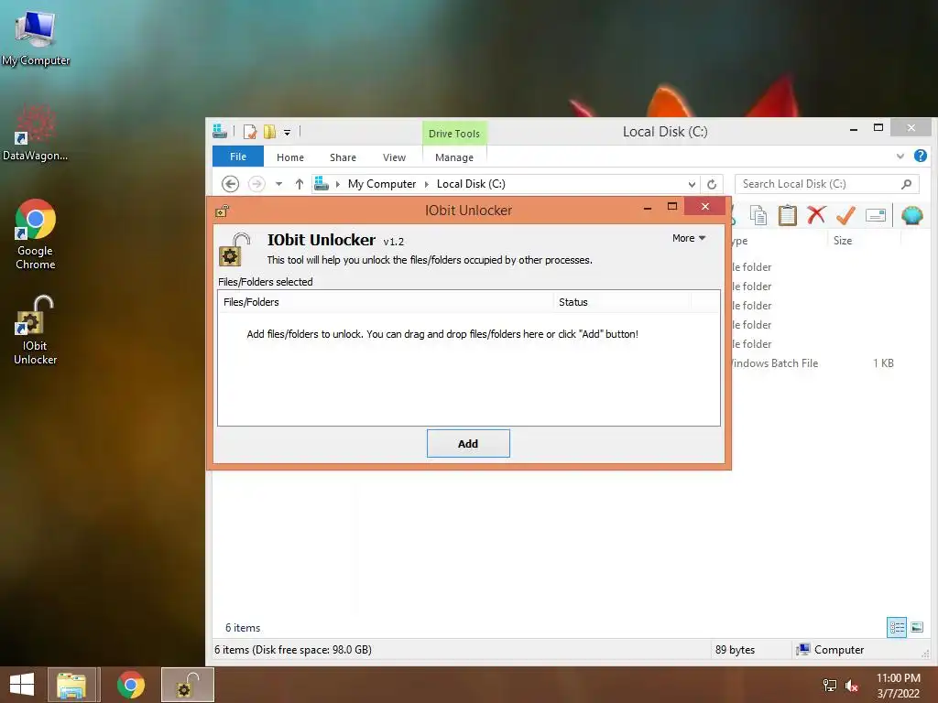This screenshot has height=703, width=938.
Task: Open the Manage ribbon tab
Action: [454, 157]
